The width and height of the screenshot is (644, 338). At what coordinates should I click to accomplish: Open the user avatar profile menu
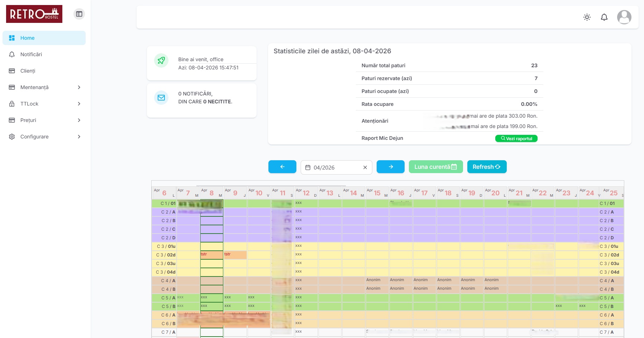click(624, 17)
